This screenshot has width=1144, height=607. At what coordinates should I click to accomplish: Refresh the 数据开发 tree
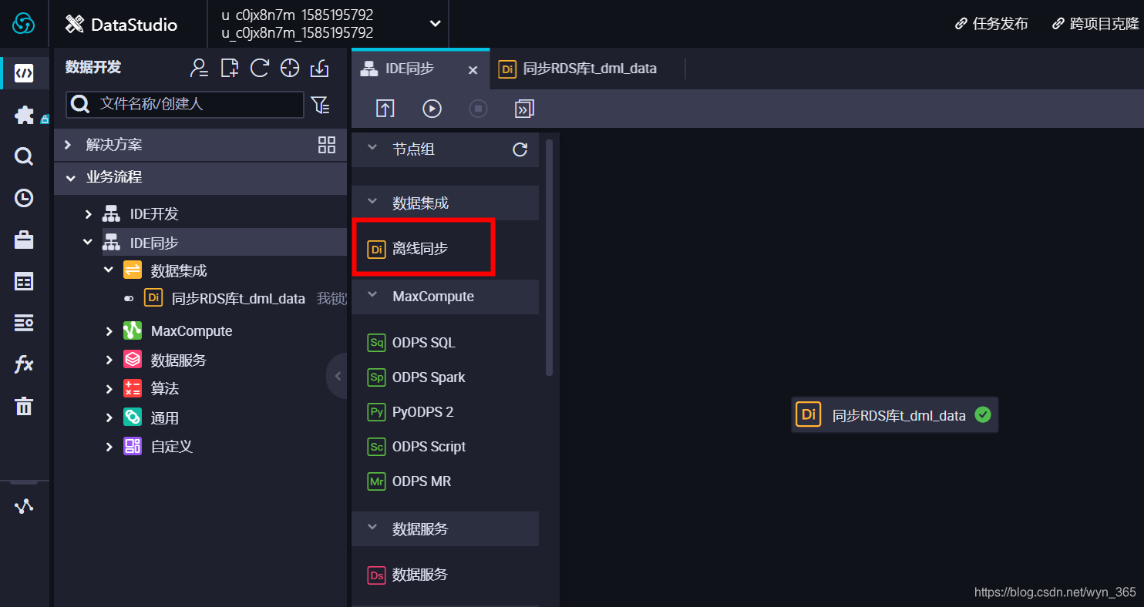260,68
